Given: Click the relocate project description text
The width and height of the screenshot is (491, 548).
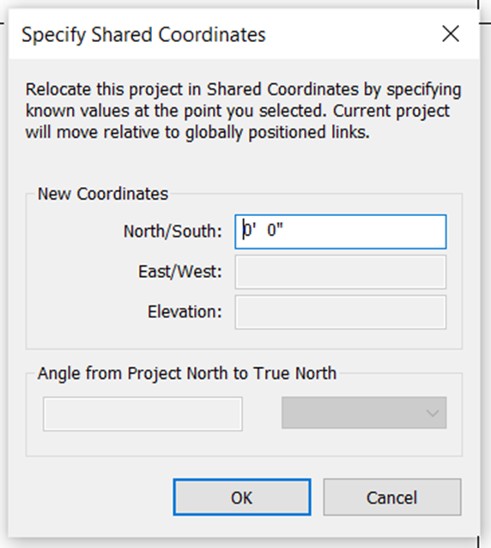Looking at the screenshot, I should tap(244, 111).
